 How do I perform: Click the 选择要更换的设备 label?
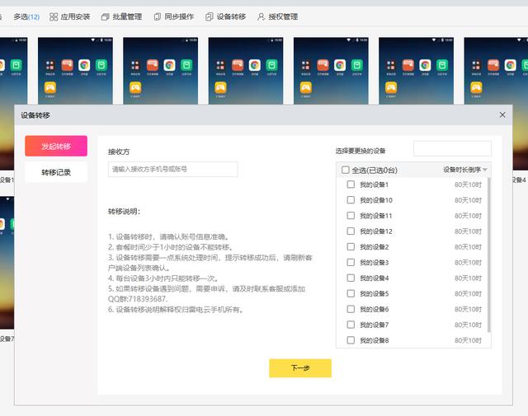click(x=361, y=151)
